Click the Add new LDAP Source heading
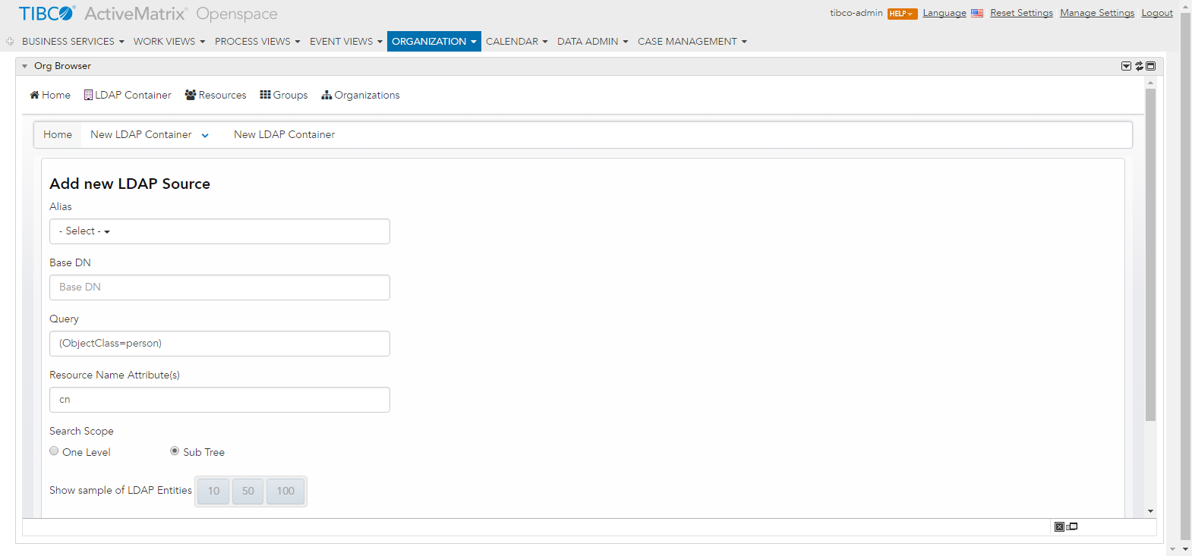 (130, 184)
